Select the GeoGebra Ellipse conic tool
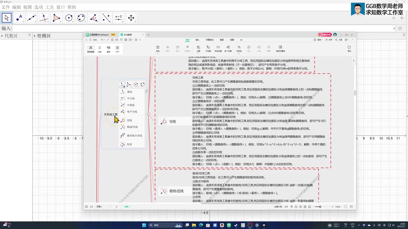Viewport: 408px width, 229px height. click(x=81, y=18)
